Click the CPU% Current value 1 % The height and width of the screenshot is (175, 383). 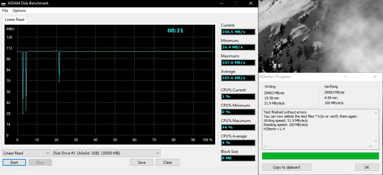tap(238, 96)
